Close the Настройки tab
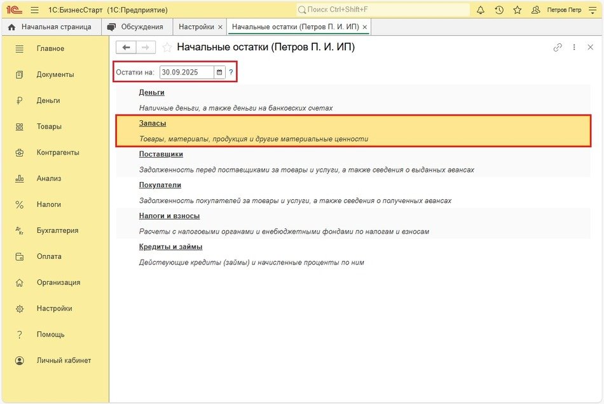The height and width of the screenshot is (404, 604). (220, 27)
